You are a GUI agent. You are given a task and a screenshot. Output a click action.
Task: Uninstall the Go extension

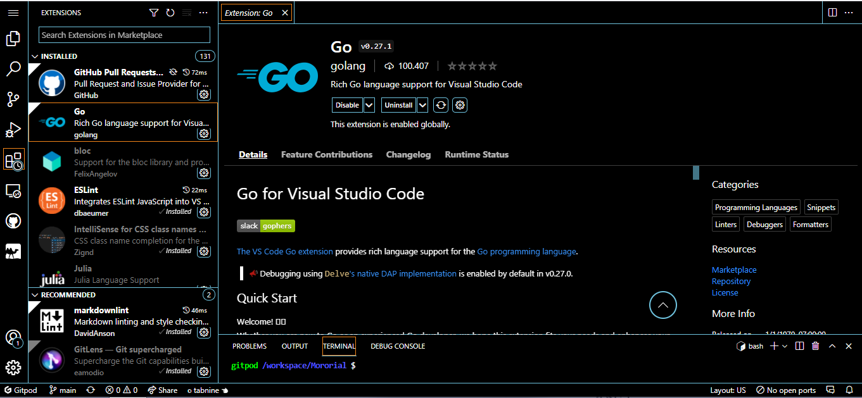point(398,105)
